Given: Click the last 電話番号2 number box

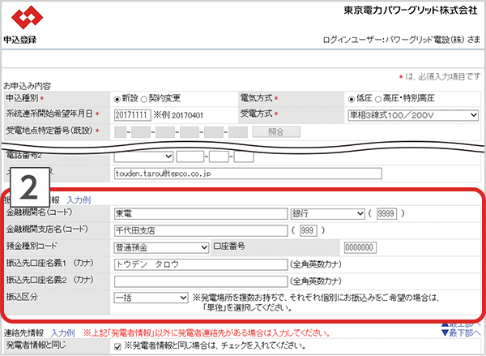Looking at the screenshot, I should [x=244, y=157].
